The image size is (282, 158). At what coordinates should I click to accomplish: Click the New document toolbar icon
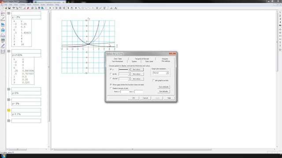point(3,8)
